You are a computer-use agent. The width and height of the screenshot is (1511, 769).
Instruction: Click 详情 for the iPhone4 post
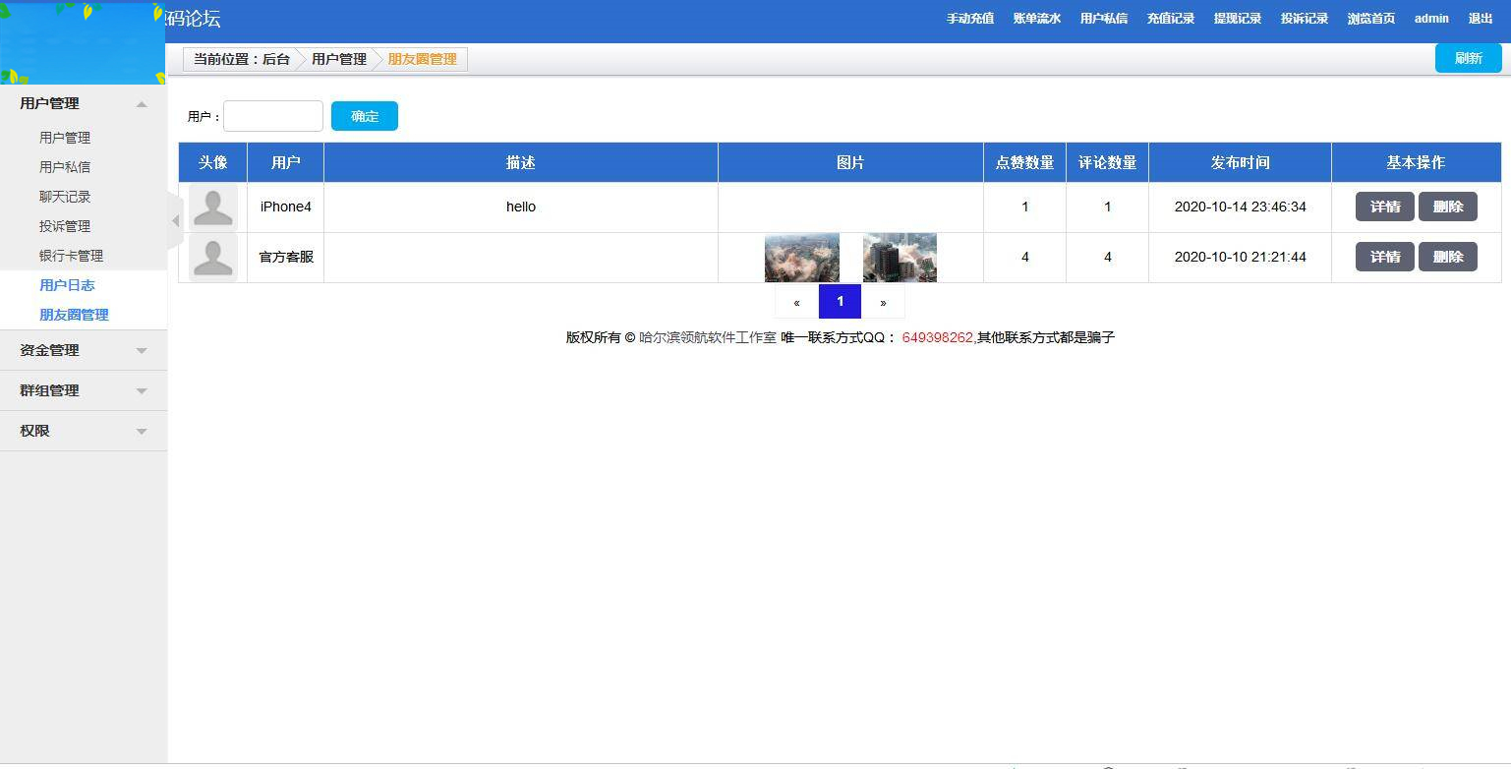point(1384,207)
